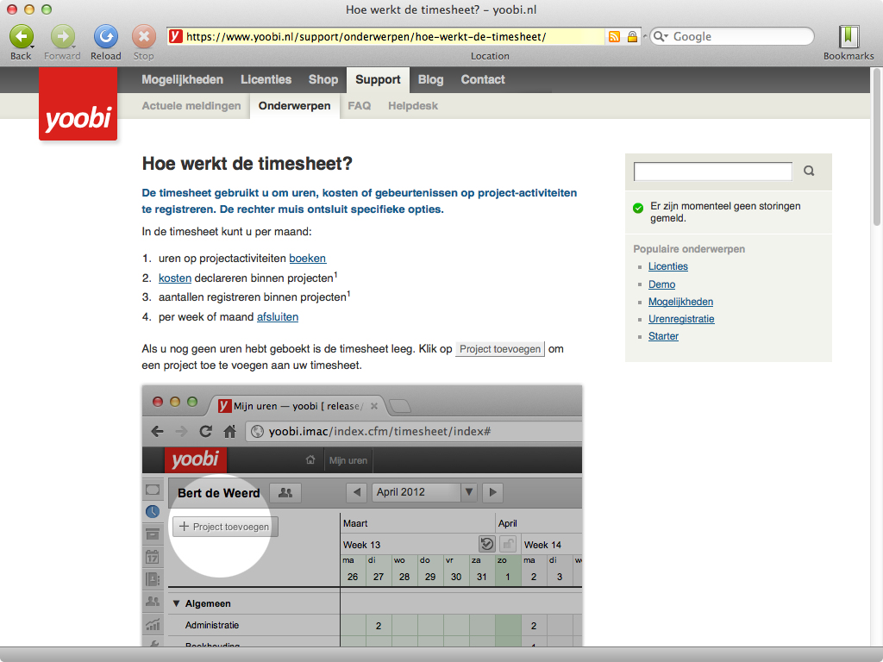Click the calendar icon in the embedded sidebar
Viewport: 883px width, 662px height.
153,557
